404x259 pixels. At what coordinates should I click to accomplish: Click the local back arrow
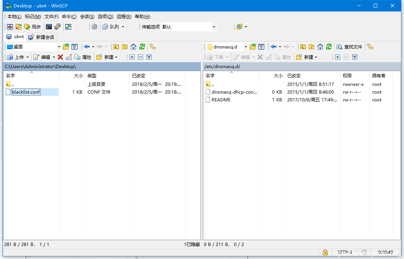point(87,47)
